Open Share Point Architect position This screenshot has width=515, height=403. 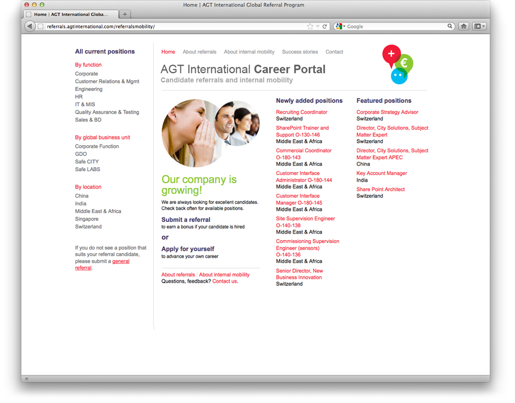380,189
